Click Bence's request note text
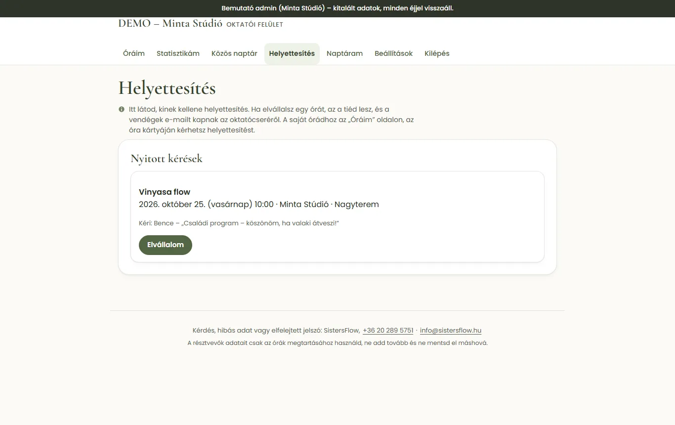The height and width of the screenshot is (425, 675). (239, 223)
